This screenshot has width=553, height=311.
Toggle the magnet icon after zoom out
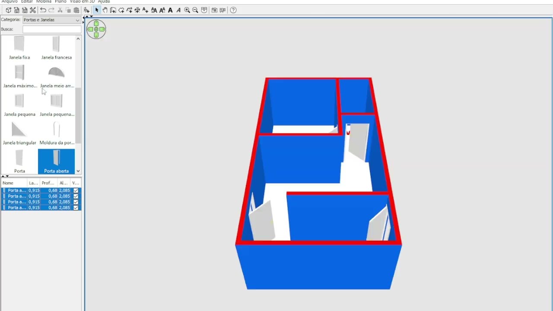[x=204, y=10]
